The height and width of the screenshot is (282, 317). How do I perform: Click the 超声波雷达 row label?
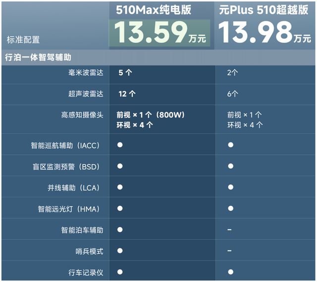coord(86,94)
